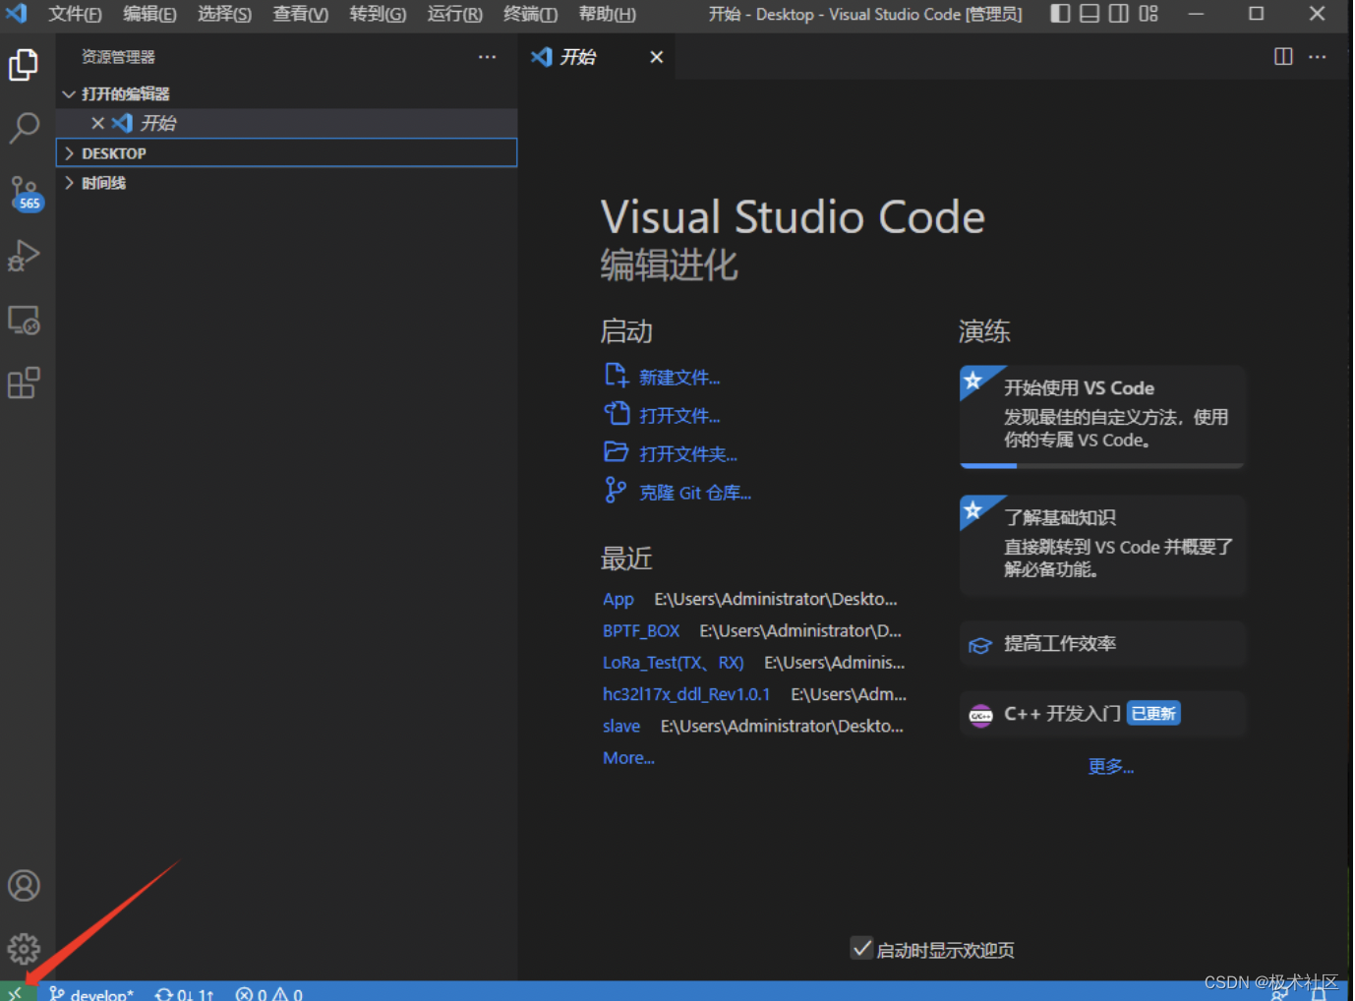Viewport: 1355px width, 1001px height.
Task: Open the customize layout icon
Action: 1149,14
